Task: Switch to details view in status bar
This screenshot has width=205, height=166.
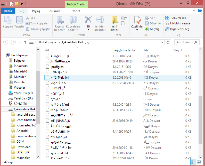Action: pos(193,162)
